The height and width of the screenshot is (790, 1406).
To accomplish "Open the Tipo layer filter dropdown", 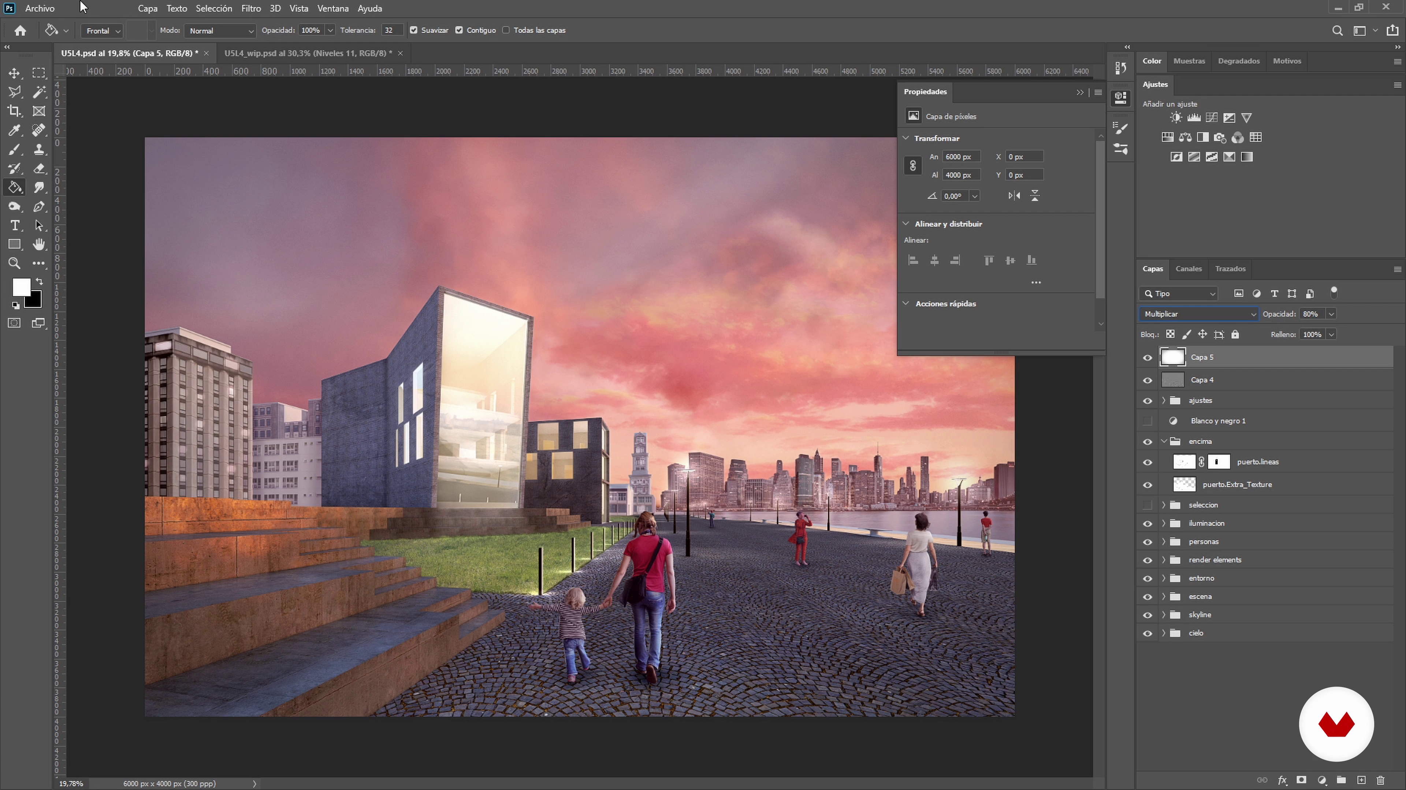I will coord(1178,294).
